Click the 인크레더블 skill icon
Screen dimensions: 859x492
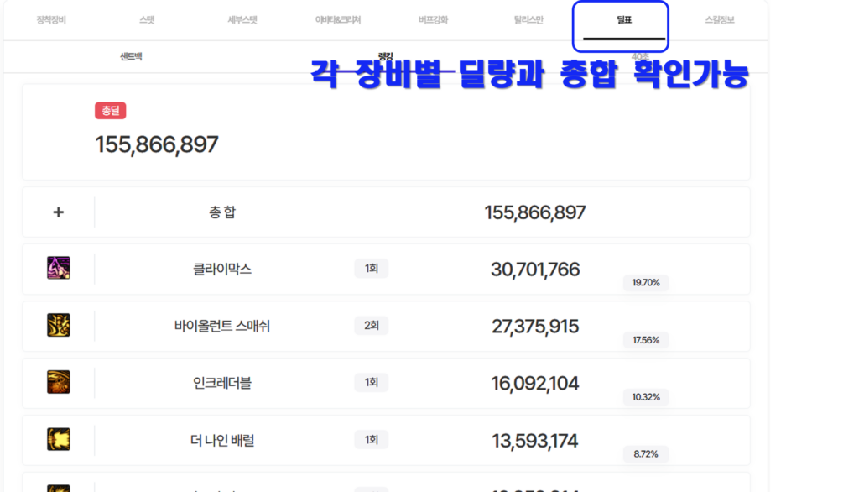59,382
